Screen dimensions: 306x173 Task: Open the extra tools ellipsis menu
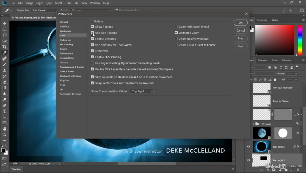[x=4, y=140]
